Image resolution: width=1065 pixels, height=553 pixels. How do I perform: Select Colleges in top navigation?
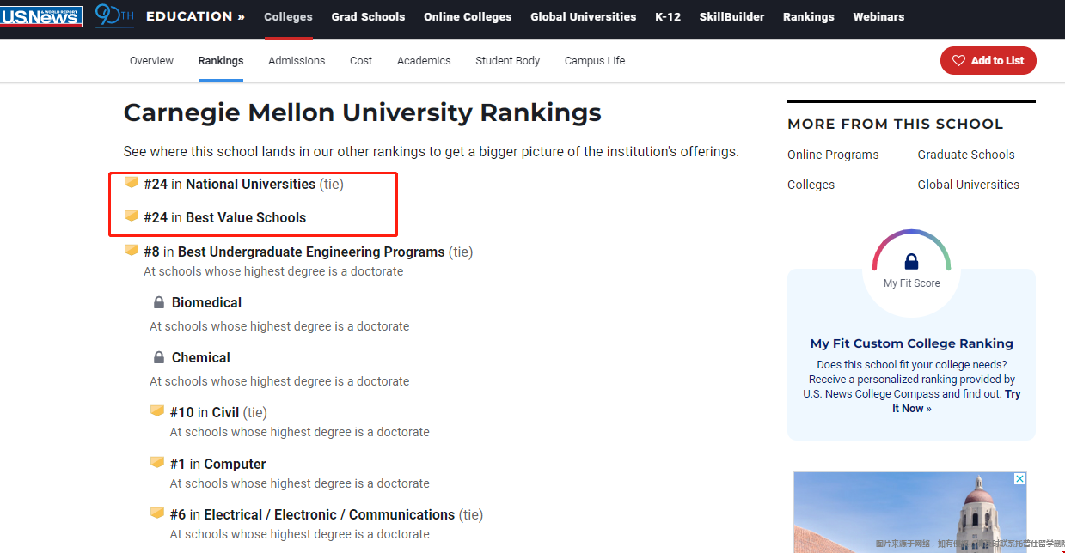pyautogui.click(x=288, y=17)
